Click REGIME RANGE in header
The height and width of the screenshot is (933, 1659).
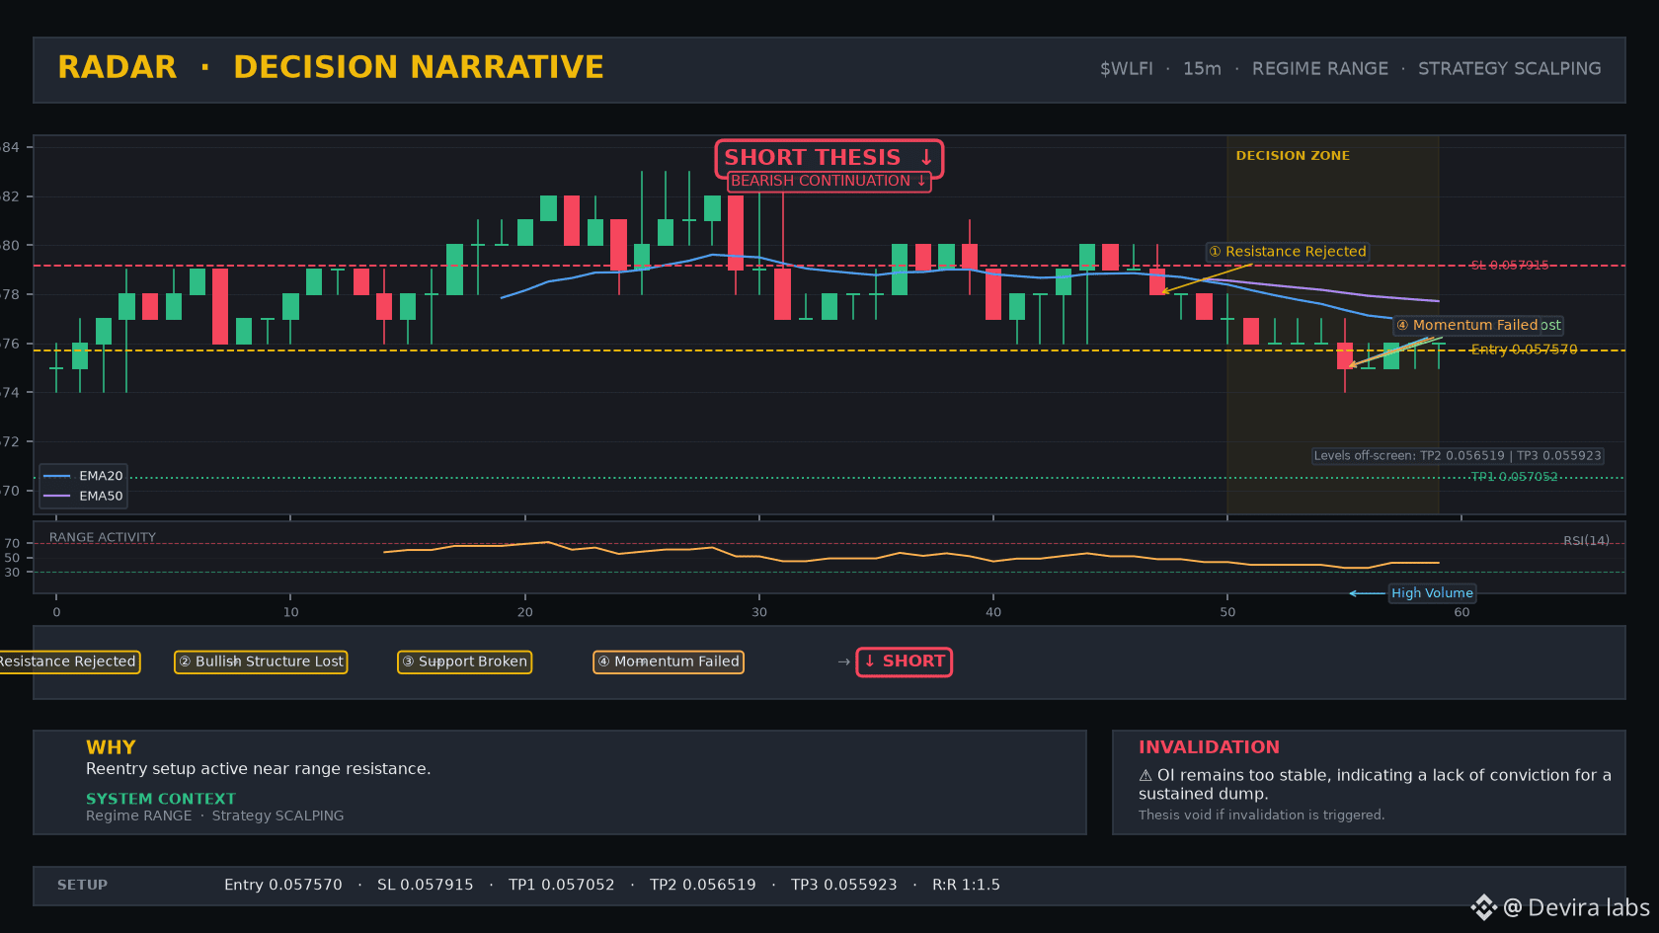1320,69
